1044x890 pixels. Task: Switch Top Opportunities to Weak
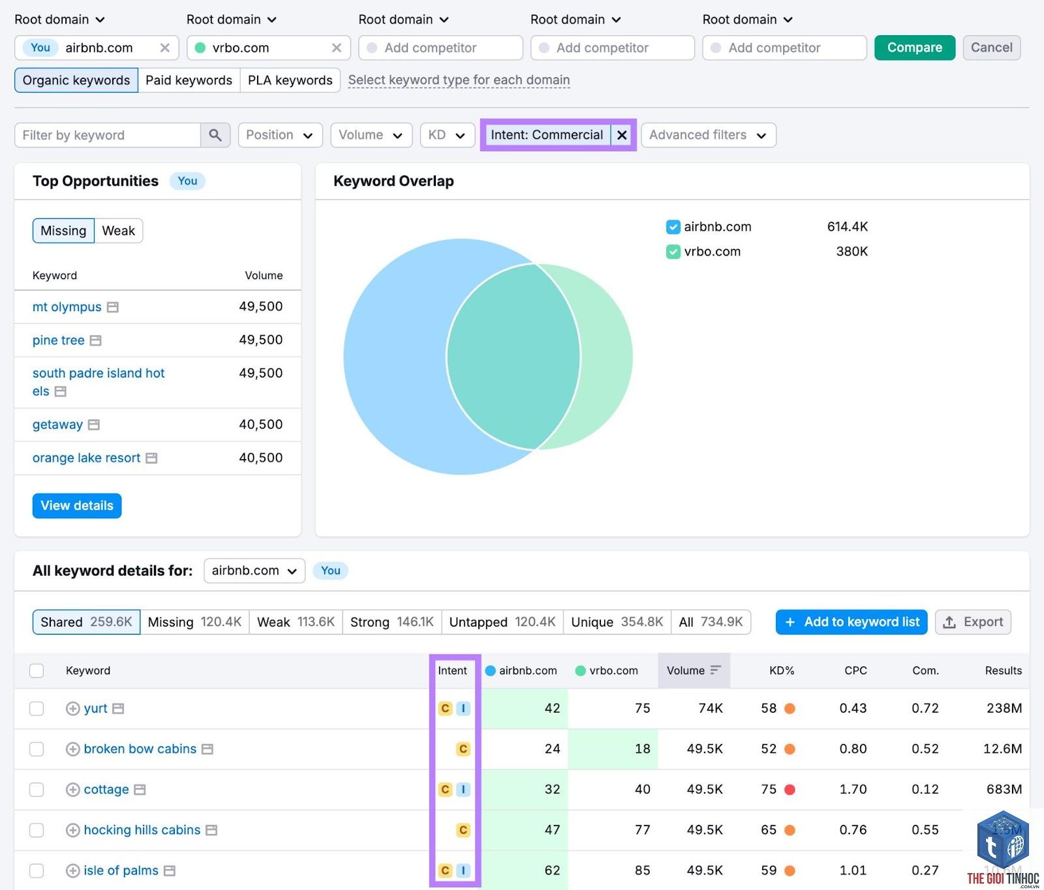coord(119,231)
